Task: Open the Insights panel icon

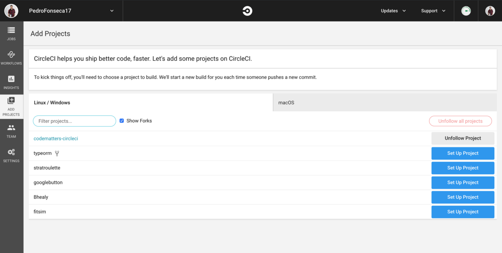Action: tap(11, 82)
